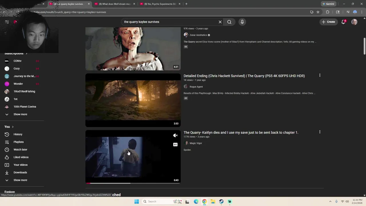
Task: Open the Detailed Ending Chris Hackett video title
Action: (x=244, y=76)
